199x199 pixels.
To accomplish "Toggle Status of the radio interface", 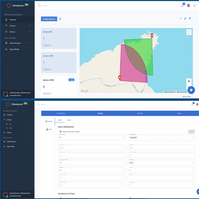I will point(61,132).
